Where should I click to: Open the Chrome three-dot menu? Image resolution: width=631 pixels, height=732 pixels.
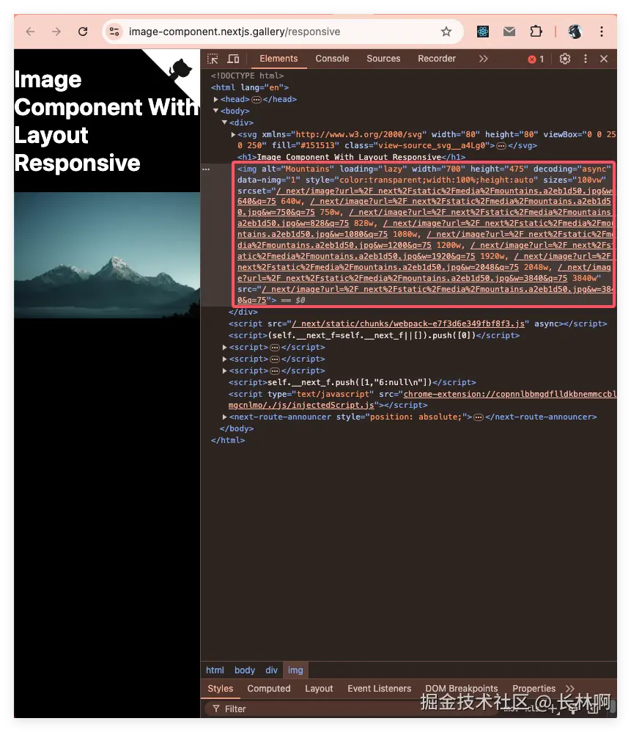click(x=602, y=32)
